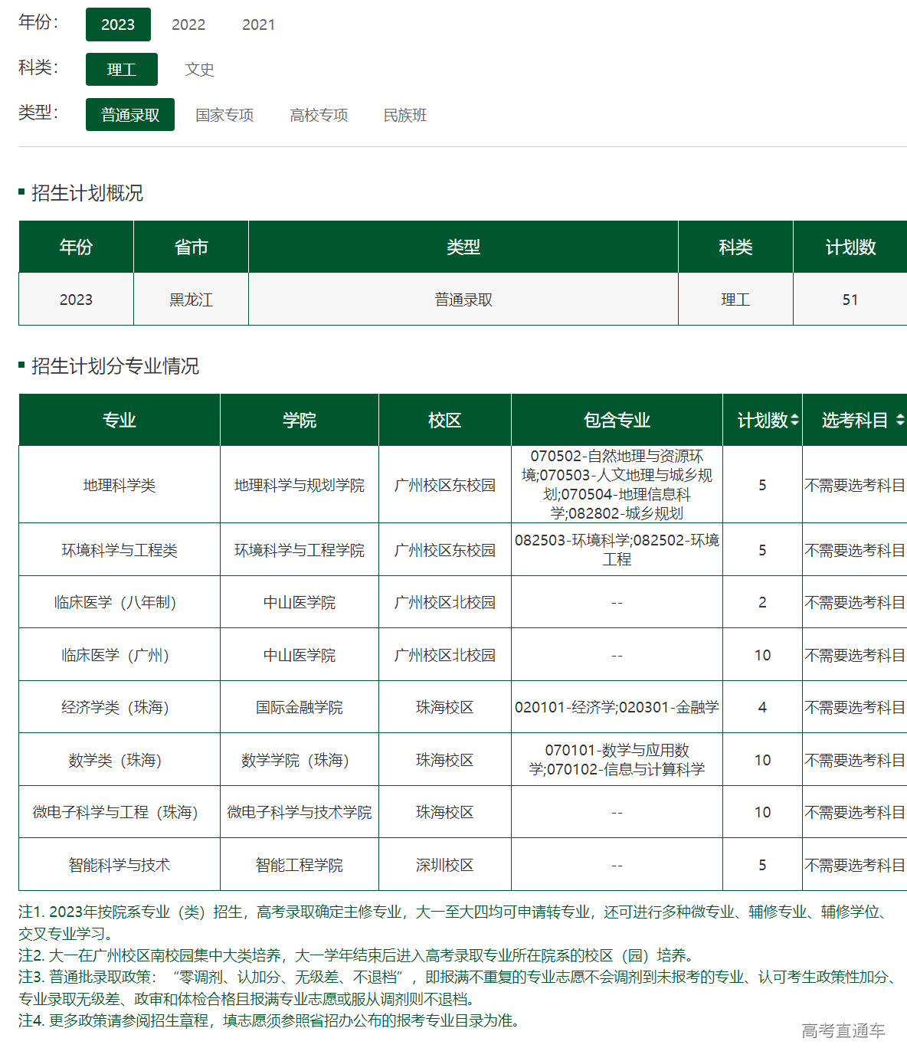
Task: Select the 地理科学类 major row
Action: [120, 484]
